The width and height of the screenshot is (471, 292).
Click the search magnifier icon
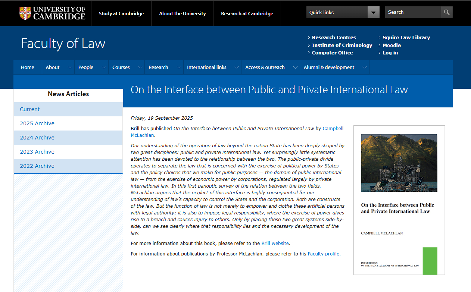coord(446,12)
